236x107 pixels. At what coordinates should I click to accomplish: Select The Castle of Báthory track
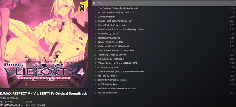click(x=164, y=8)
